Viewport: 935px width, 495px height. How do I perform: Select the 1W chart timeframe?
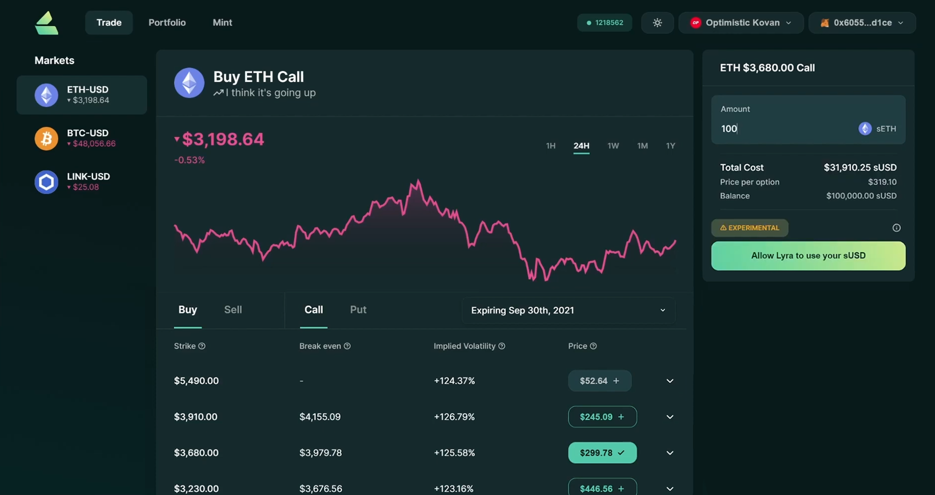pos(613,146)
